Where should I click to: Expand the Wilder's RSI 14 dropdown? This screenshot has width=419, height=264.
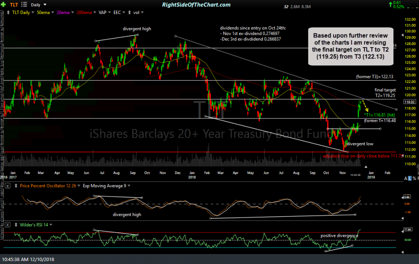click(x=51, y=225)
